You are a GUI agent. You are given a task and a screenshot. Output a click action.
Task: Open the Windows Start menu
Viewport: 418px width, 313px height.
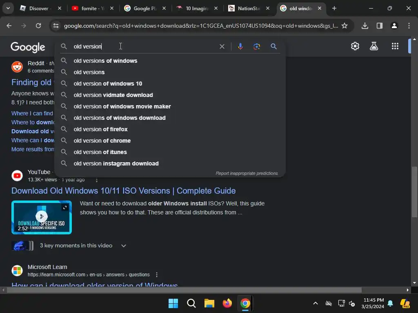click(173, 303)
